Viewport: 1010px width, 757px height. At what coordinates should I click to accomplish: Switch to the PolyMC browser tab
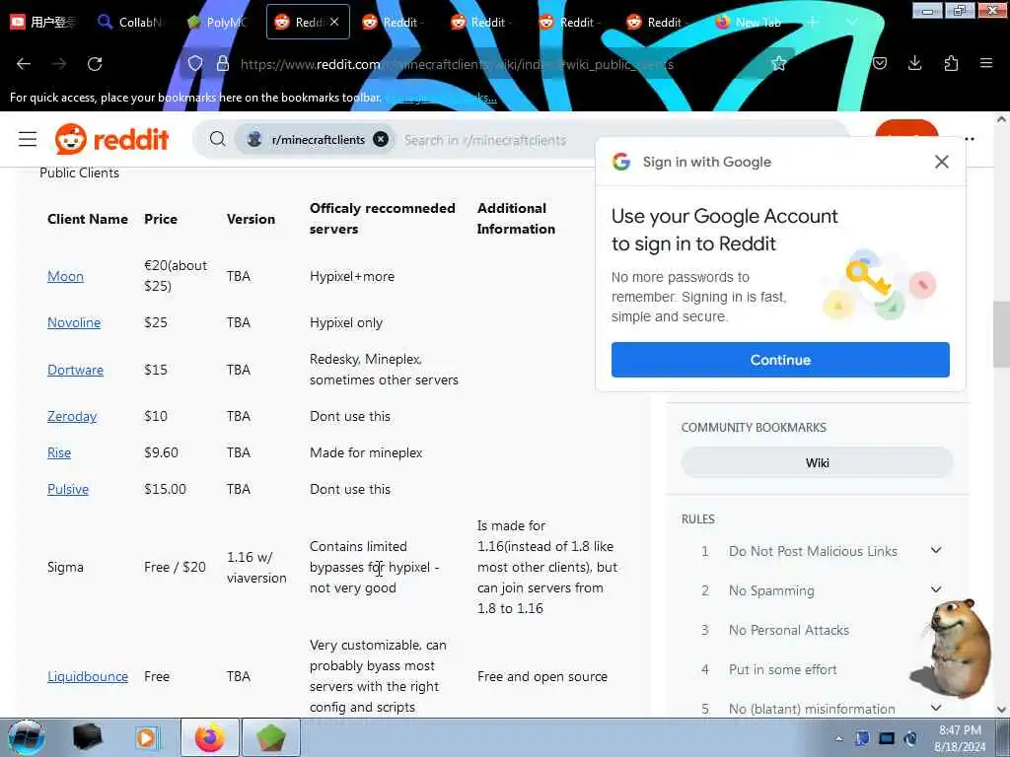click(x=218, y=22)
